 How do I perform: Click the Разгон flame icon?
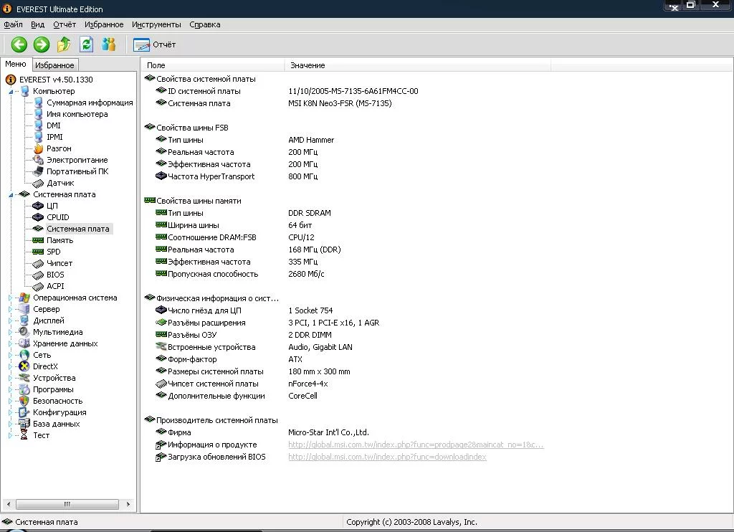pos(39,148)
